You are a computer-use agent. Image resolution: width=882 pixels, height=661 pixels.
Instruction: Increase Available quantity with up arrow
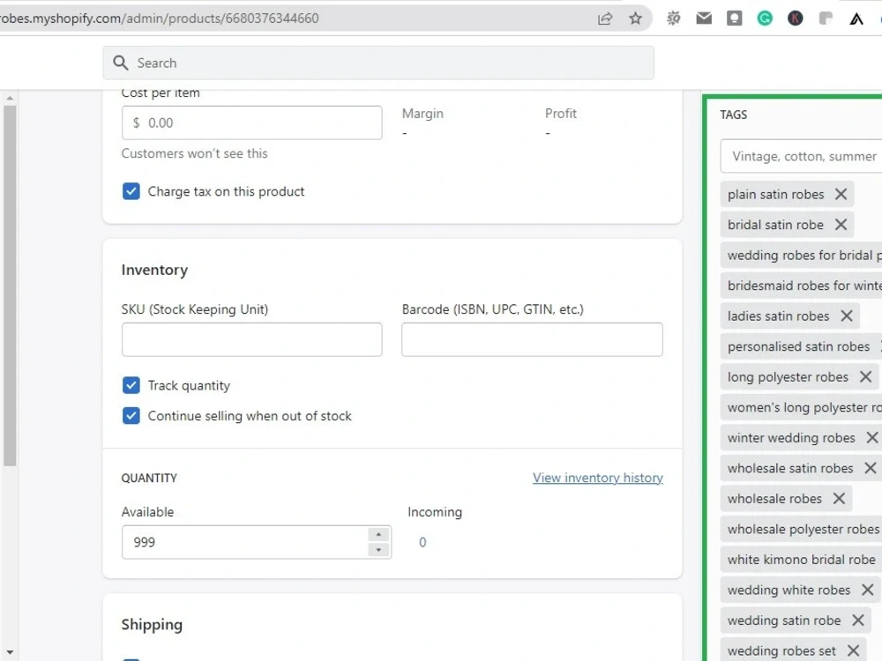pos(378,535)
